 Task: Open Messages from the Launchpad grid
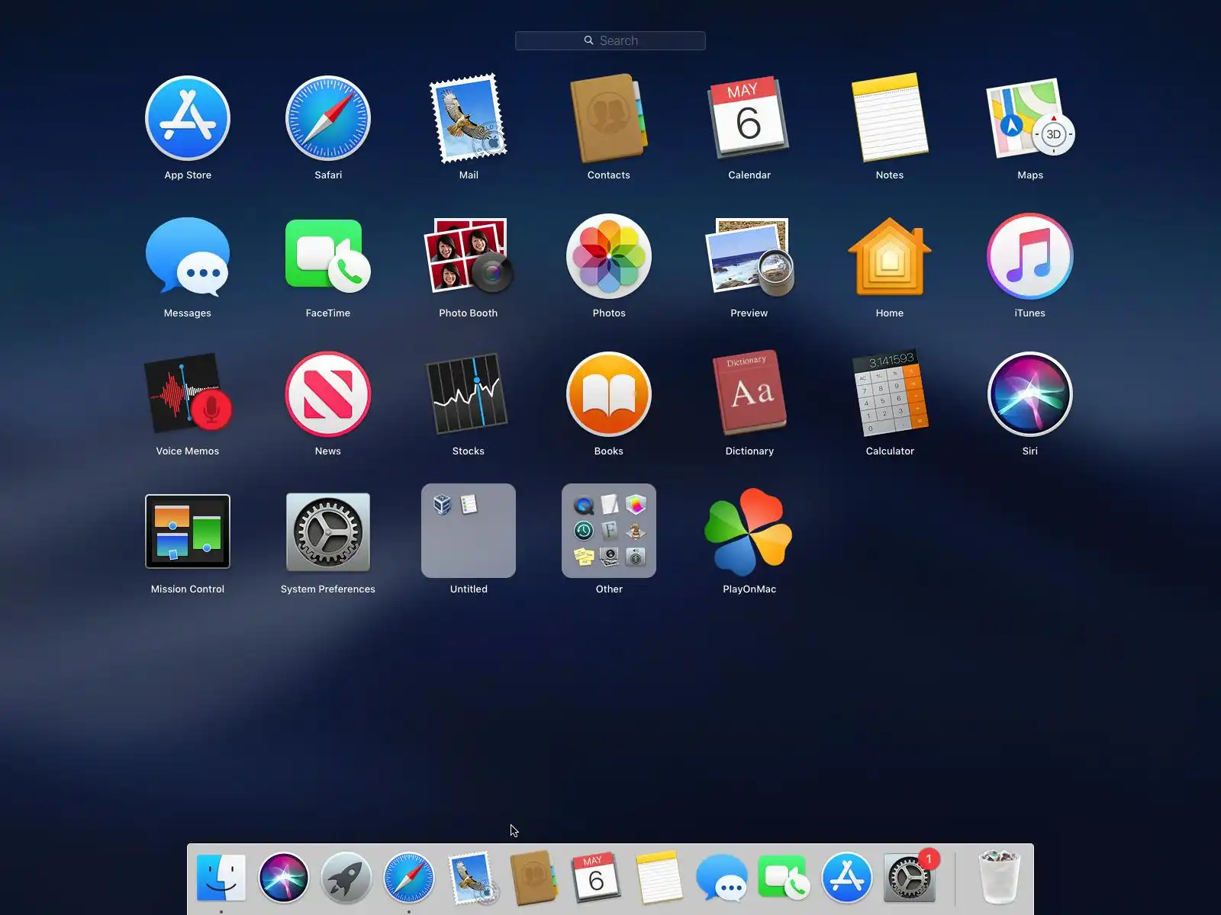tap(188, 257)
